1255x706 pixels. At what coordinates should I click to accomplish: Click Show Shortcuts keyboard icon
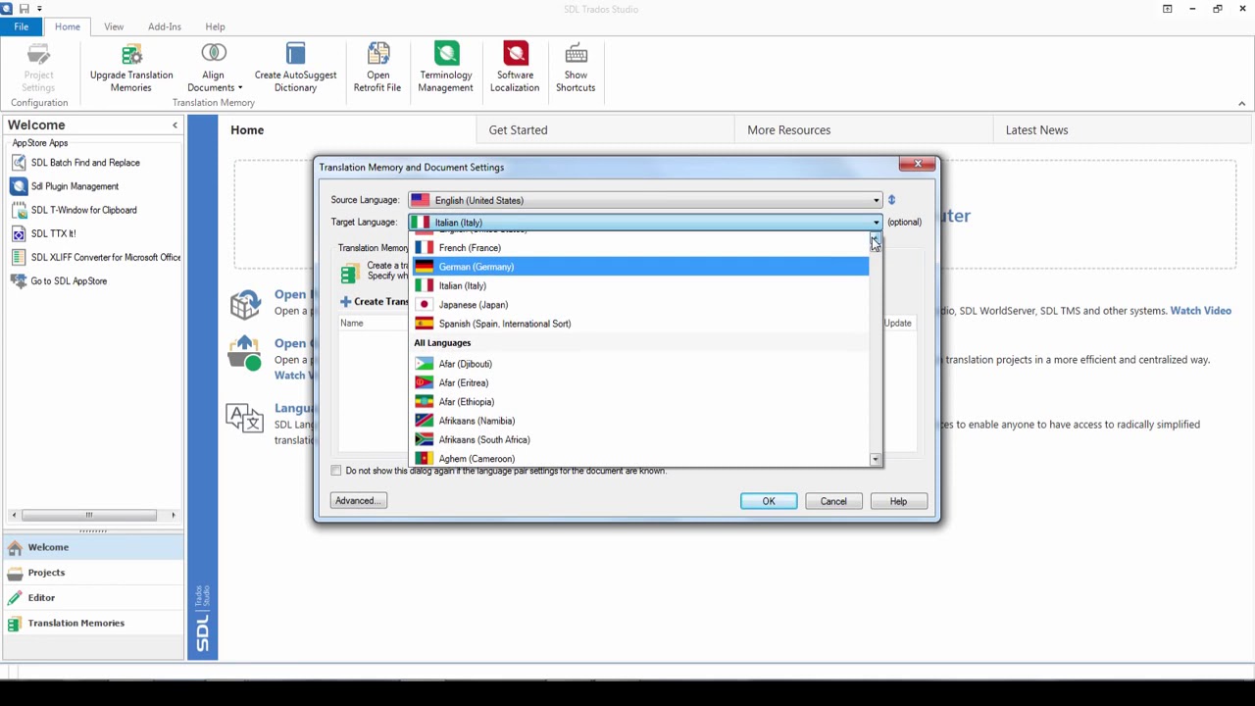coord(576,54)
